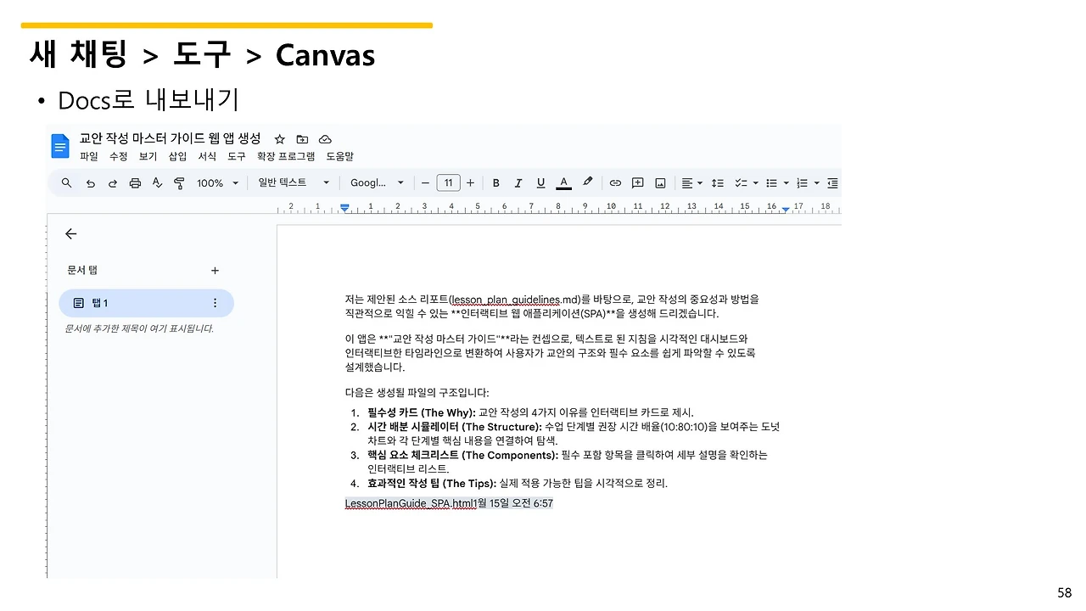Click the 문서 탭 panel heading

(82, 271)
